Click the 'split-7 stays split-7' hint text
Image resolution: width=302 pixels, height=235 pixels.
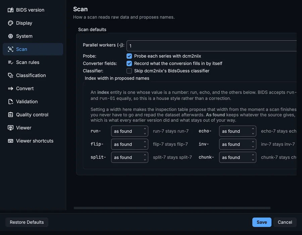click(172, 157)
